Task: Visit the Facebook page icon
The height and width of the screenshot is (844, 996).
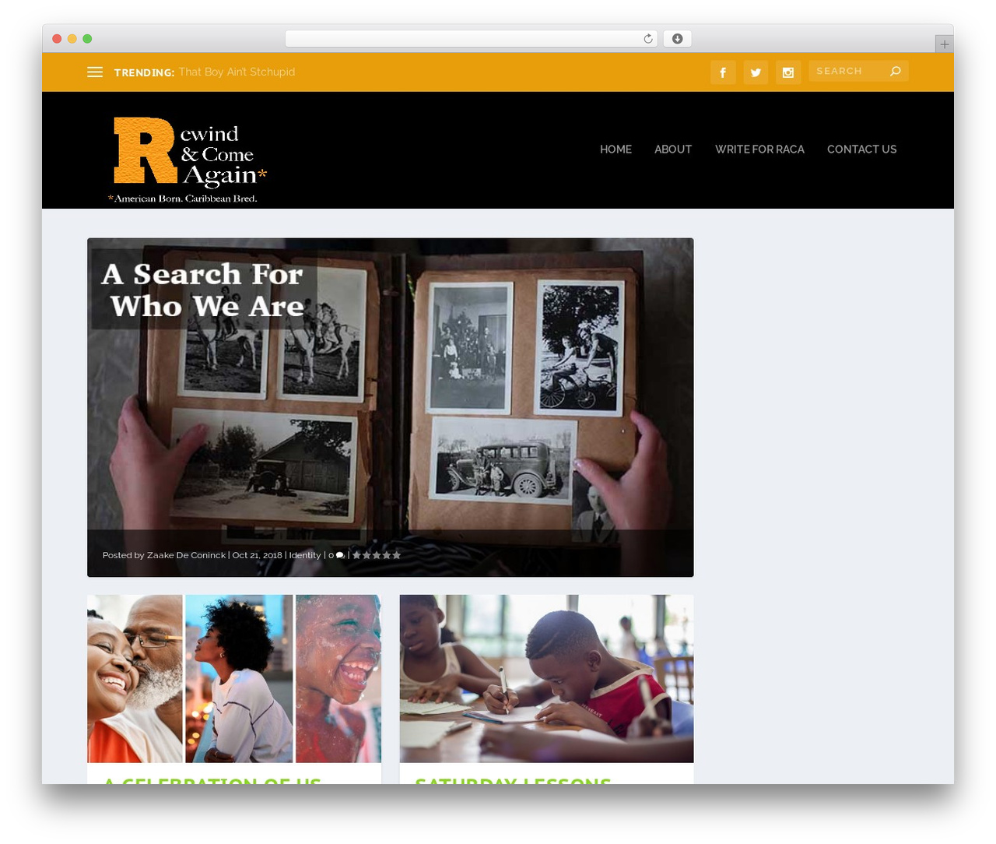Action: [723, 72]
